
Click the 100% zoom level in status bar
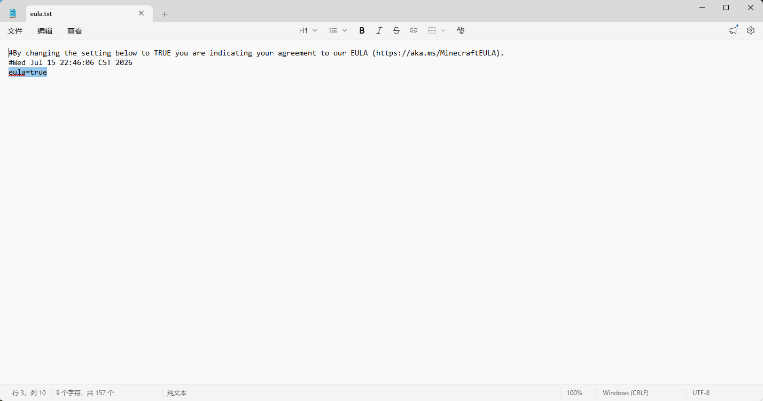(574, 393)
